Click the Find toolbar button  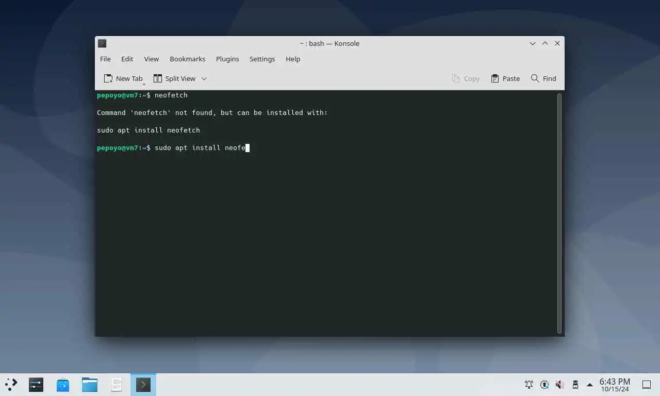(x=543, y=78)
